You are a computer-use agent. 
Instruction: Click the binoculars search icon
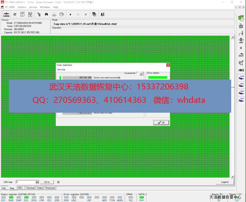(46, 14)
